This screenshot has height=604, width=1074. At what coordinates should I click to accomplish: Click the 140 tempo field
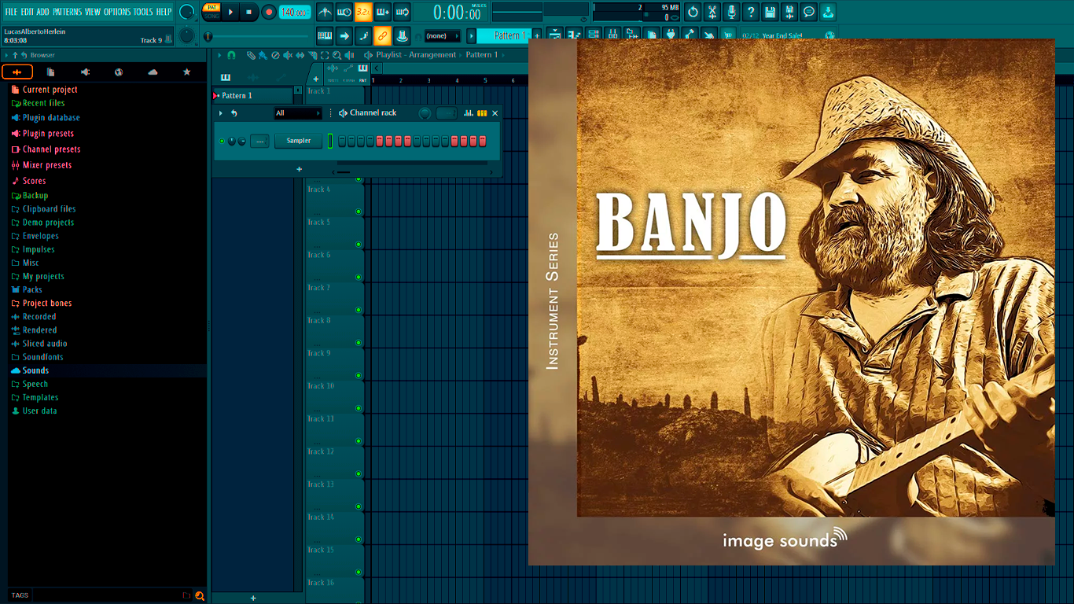(295, 12)
